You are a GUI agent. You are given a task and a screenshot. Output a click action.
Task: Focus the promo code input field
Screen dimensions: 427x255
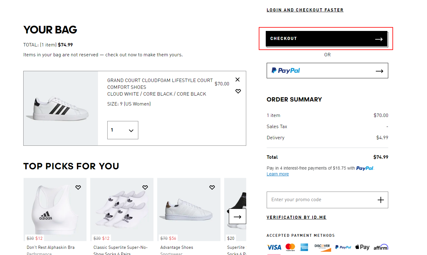319,200
